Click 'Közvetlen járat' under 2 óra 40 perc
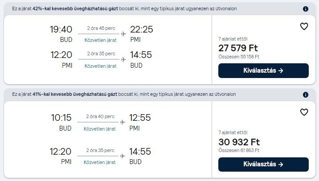The height and width of the screenshot is (181, 319). tap(100, 129)
